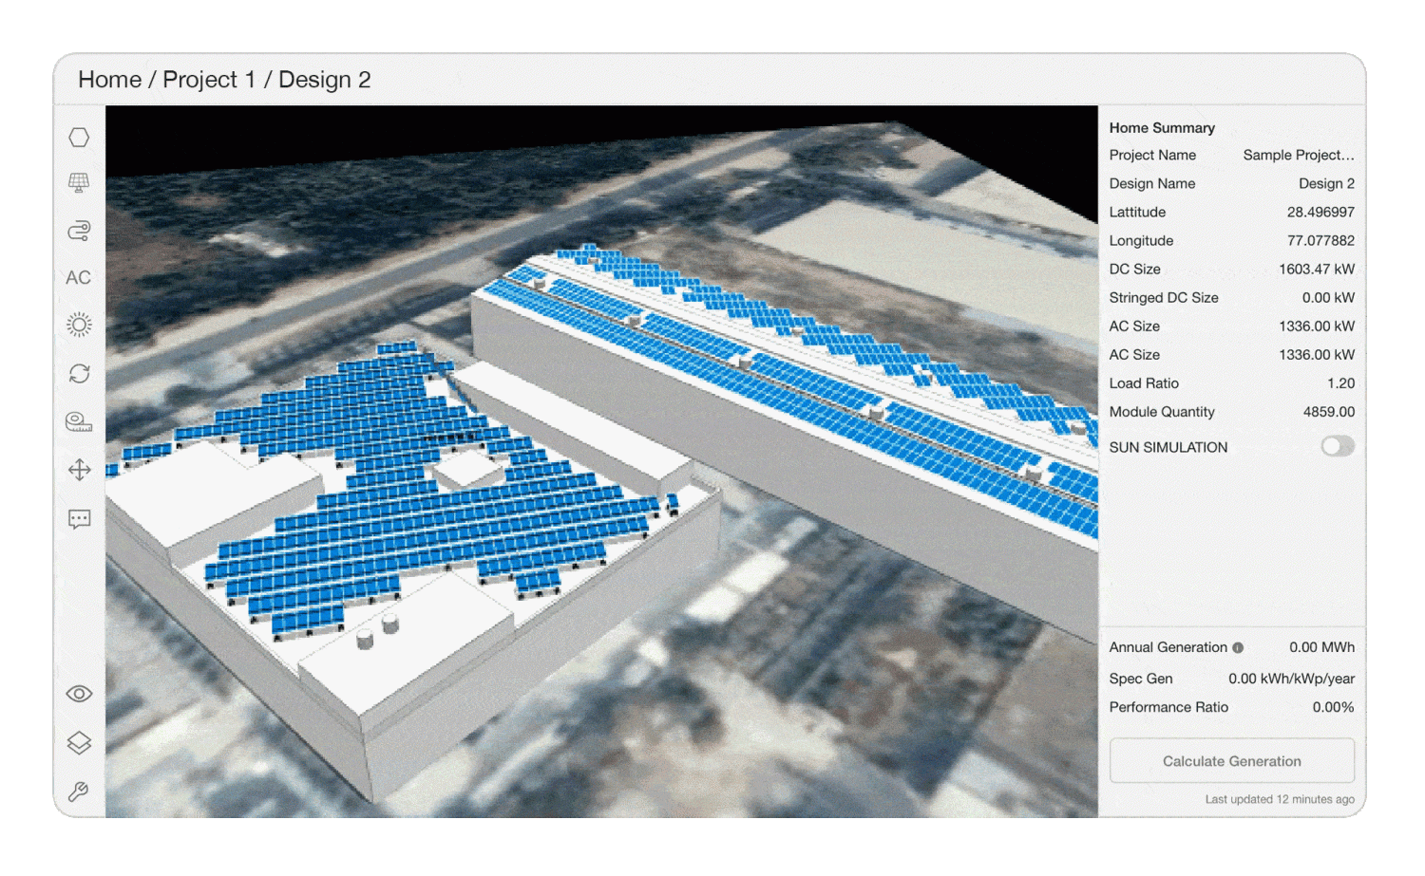Select the move pan arrows tool

[79, 470]
